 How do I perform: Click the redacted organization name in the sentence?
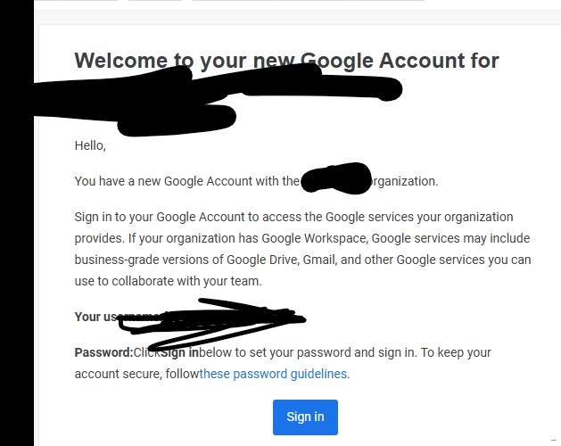point(336,178)
